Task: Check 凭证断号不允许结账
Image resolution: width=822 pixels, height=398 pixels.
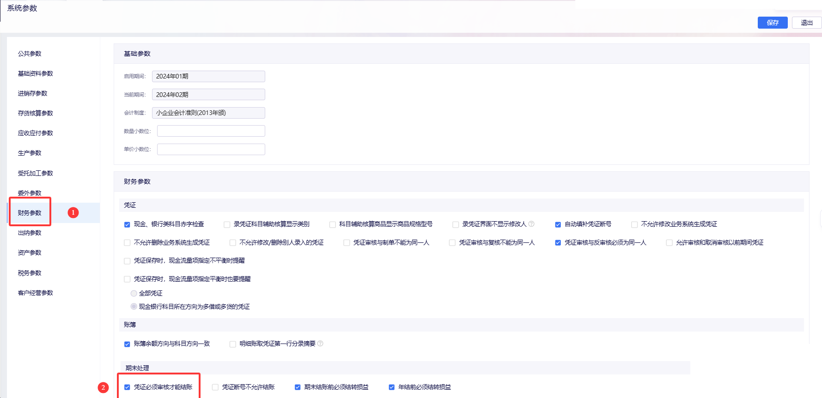Action: click(x=215, y=387)
